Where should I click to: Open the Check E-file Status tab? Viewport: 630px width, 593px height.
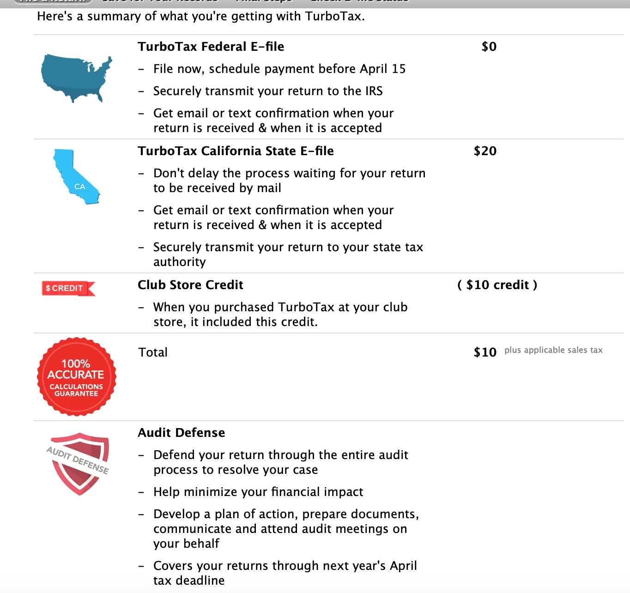coord(359,1)
